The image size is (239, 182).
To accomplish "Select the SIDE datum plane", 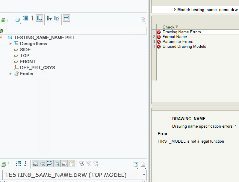I will [x=25, y=50].
